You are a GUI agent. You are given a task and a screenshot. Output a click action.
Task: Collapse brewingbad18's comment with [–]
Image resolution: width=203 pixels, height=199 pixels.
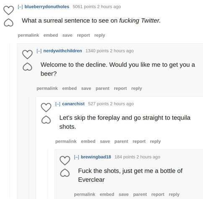(76, 157)
